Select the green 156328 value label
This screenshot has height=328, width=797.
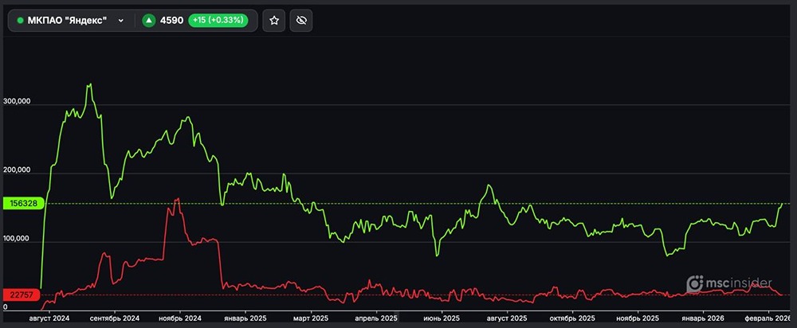pos(22,203)
